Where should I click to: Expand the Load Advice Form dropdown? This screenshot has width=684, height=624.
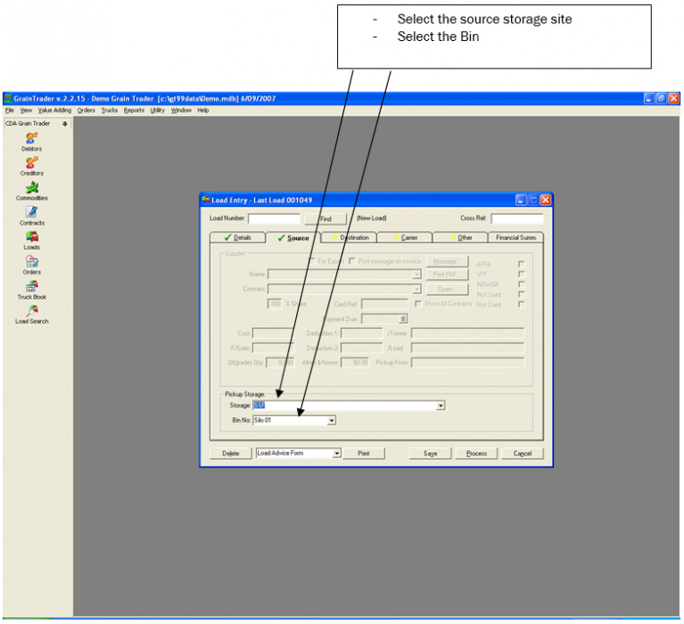click(337, 454)
